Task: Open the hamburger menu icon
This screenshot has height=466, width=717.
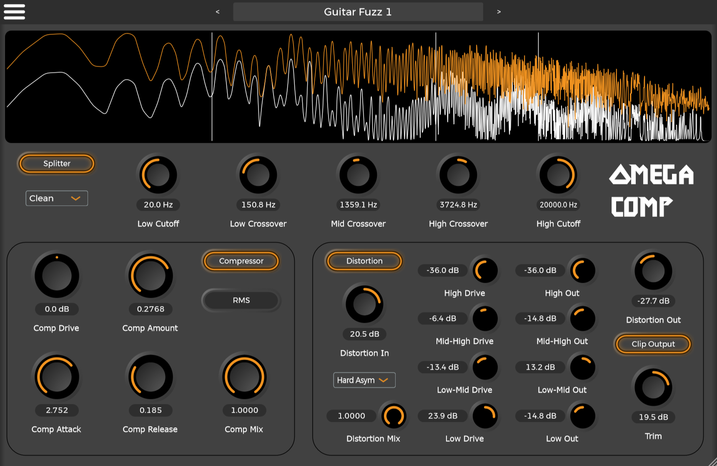Action: pyautogui.click(x=14, y=12)
